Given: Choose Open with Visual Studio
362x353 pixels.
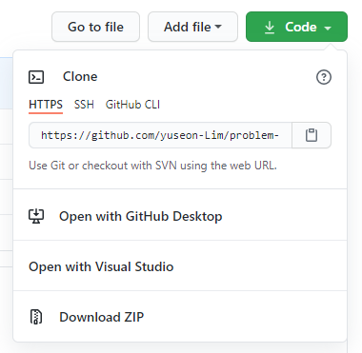Looking at the screenshot, I should (180, 266).
